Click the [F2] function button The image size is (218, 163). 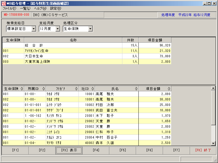[42, 151]
